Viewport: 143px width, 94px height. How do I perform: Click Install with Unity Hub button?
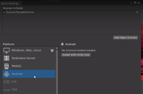[76, 55]
